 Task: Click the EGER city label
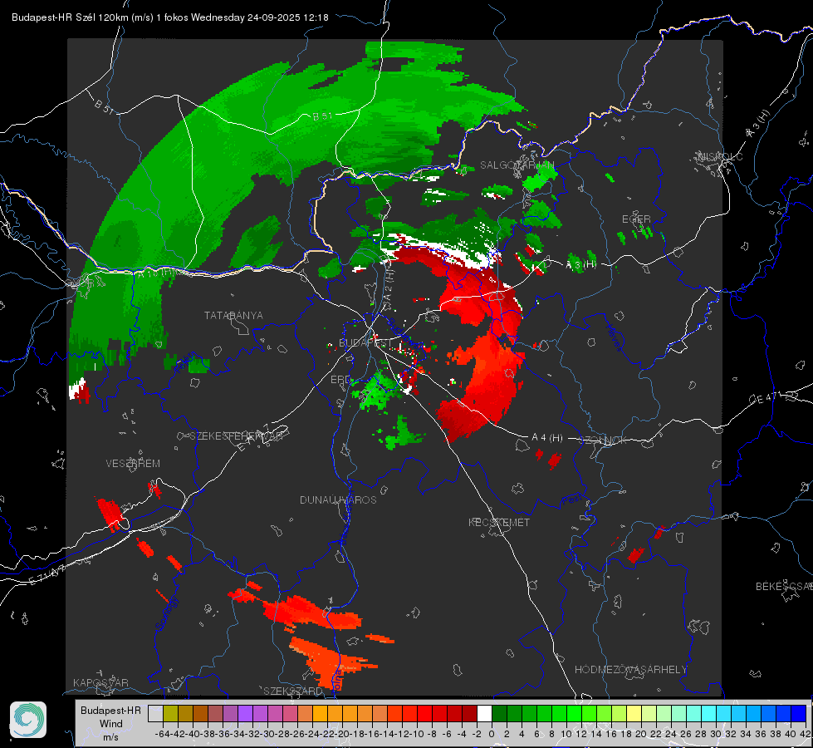point(636,219)
